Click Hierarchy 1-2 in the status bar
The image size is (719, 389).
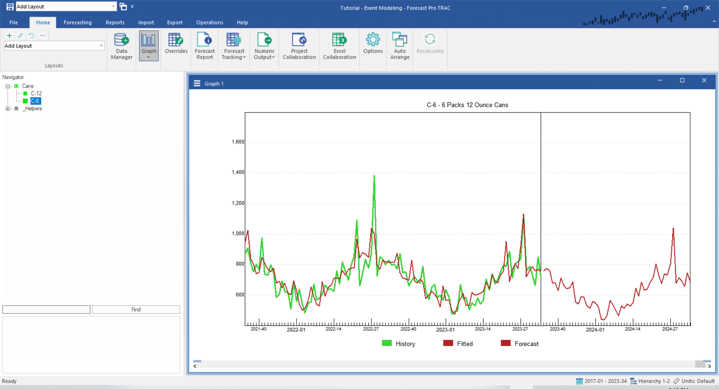pos(654,381)
